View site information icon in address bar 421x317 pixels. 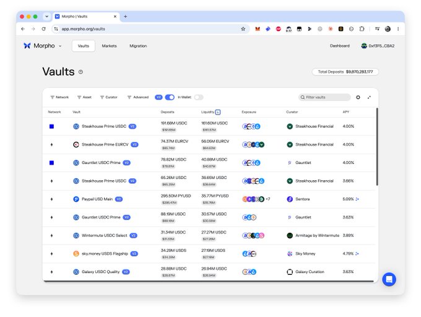(56, 28)
